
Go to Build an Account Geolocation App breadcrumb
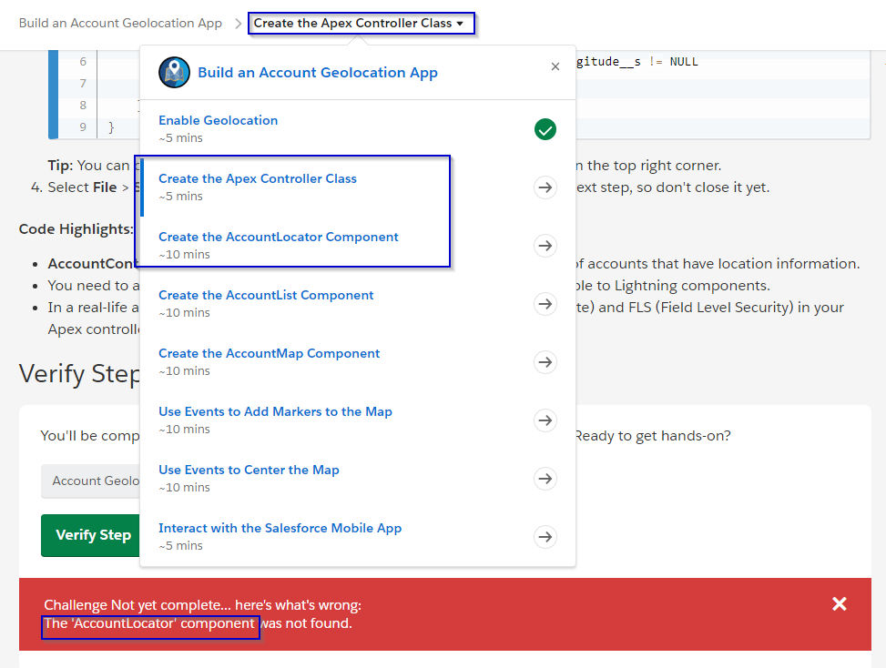120,23
